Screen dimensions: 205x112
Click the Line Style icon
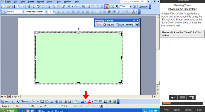click(96, 101)
